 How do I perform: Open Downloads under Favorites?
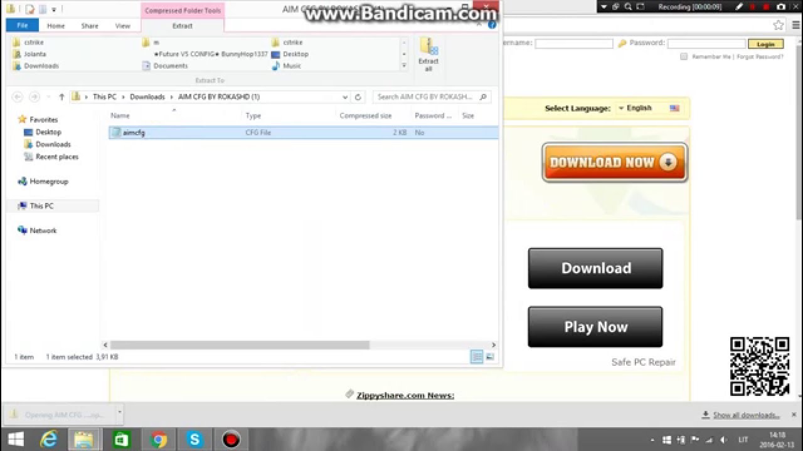coord(47,144)
